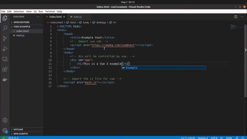Screen dimensions: 247x139
Task: Open the Selection menu
Action: pyautogui.click(x=19, y=12)
